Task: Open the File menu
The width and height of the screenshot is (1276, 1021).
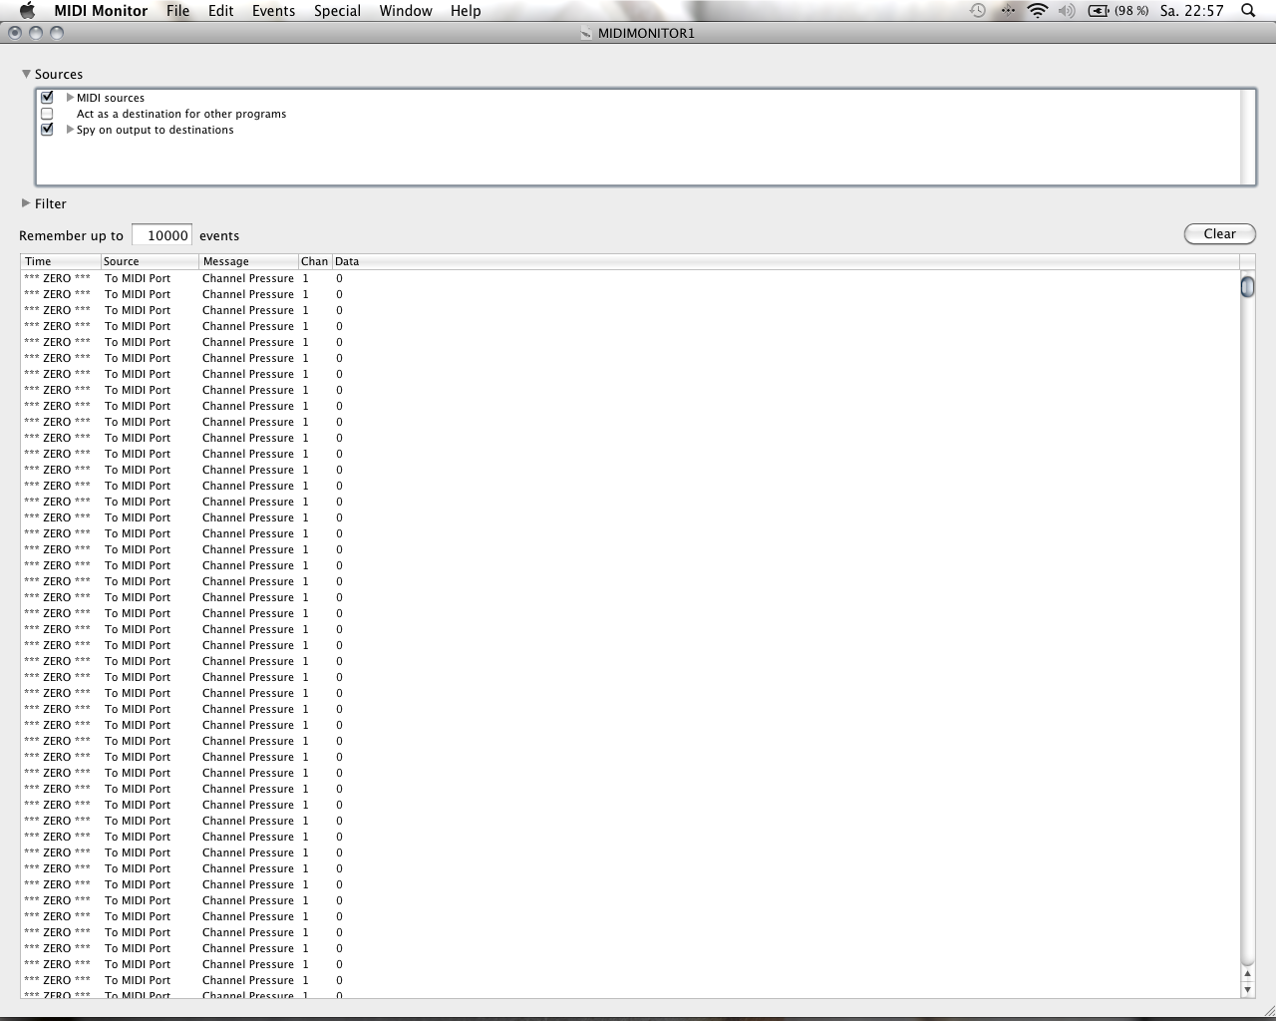Action: [178, 11]
